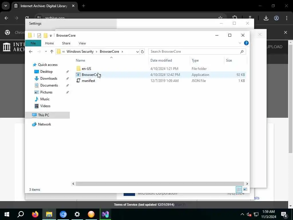Screen dimensions: 293x220
Task: Sort files by Size column
Action: click(x=229, y=60)
